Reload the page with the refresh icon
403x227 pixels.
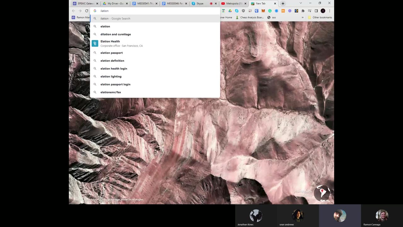87,11
